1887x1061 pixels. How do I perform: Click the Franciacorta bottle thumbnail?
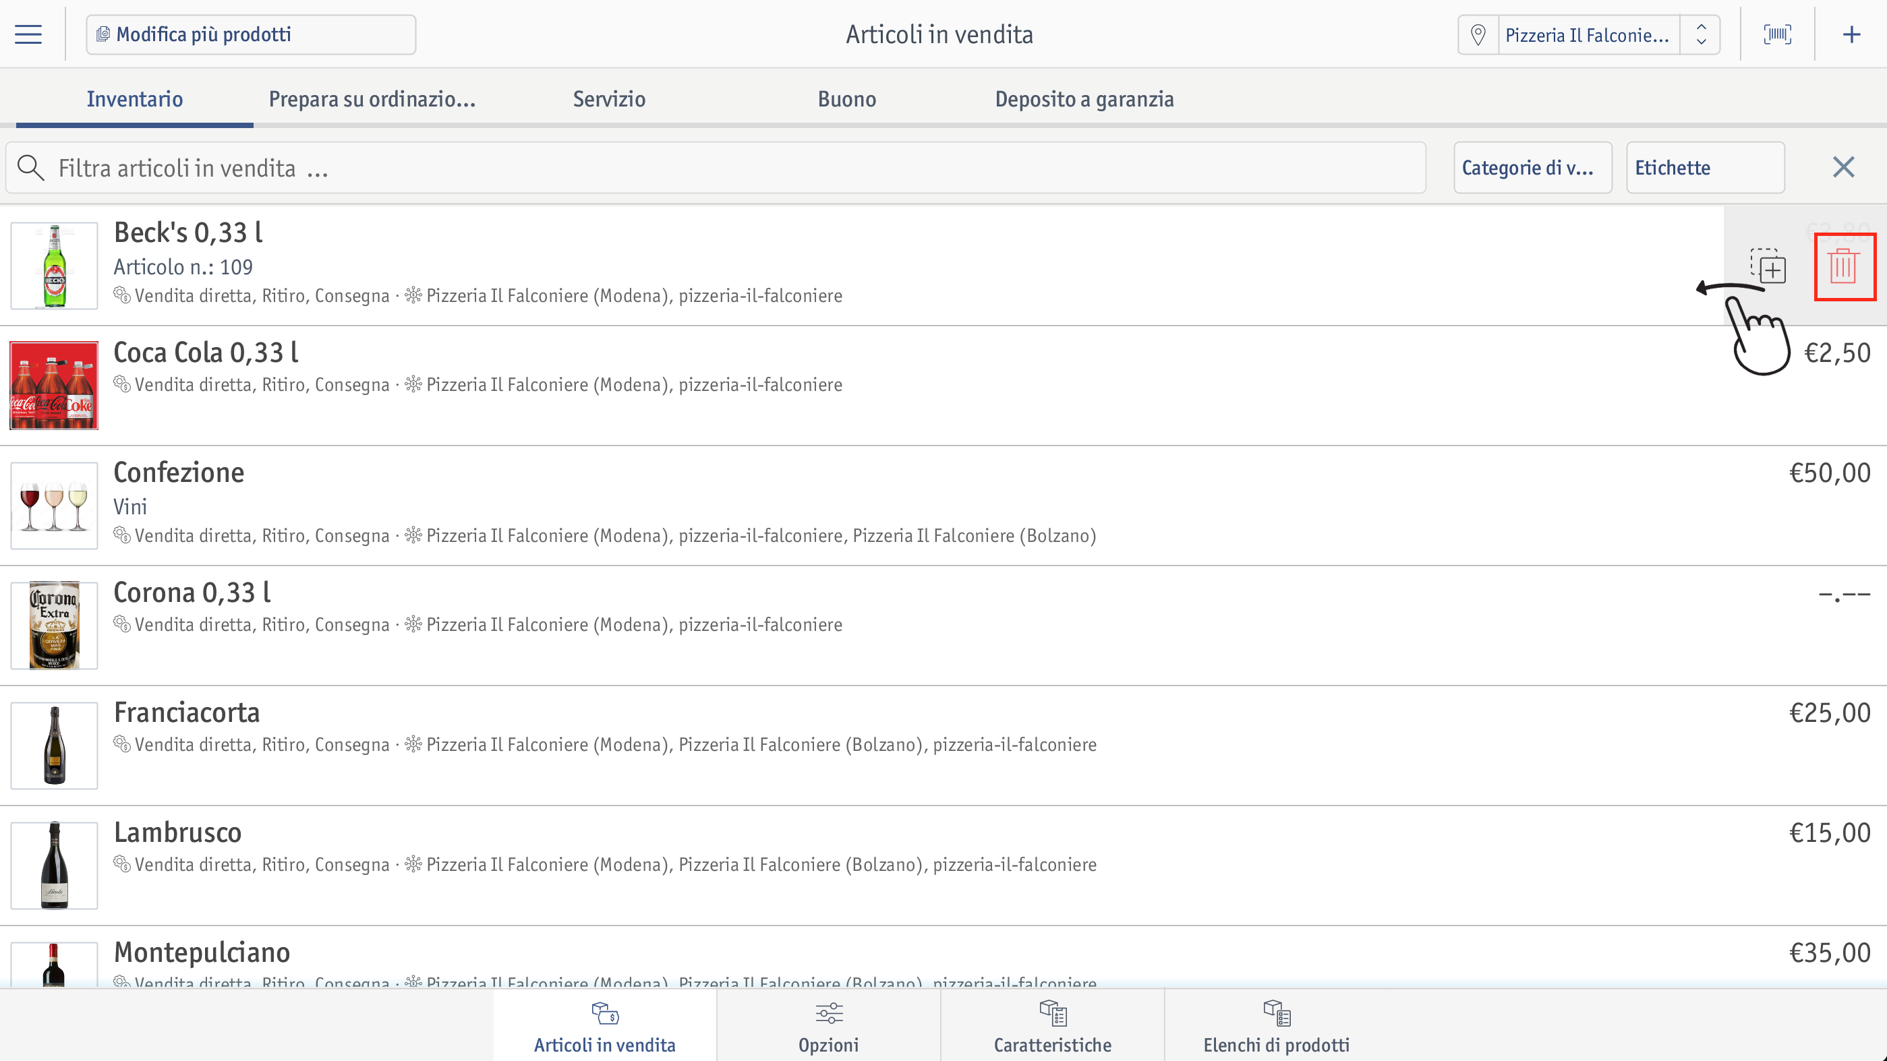[x=54, y=746]
